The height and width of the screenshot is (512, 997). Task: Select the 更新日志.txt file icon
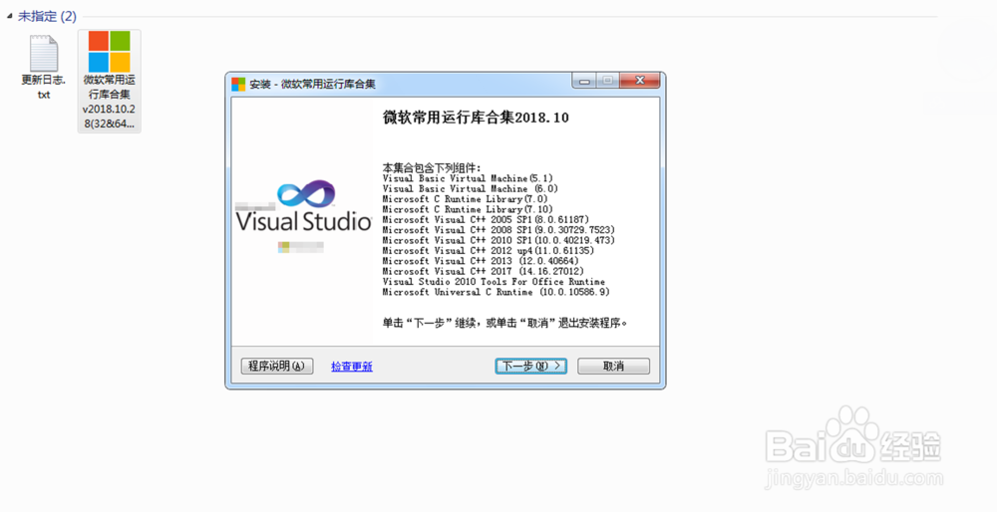(44, 54)
